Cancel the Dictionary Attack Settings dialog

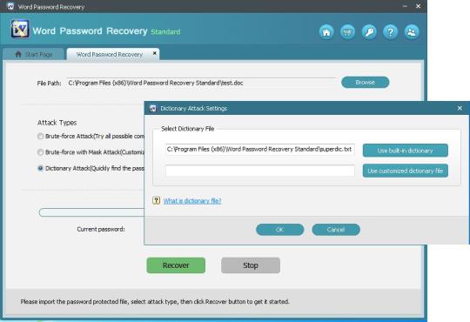tap(336, 230)
